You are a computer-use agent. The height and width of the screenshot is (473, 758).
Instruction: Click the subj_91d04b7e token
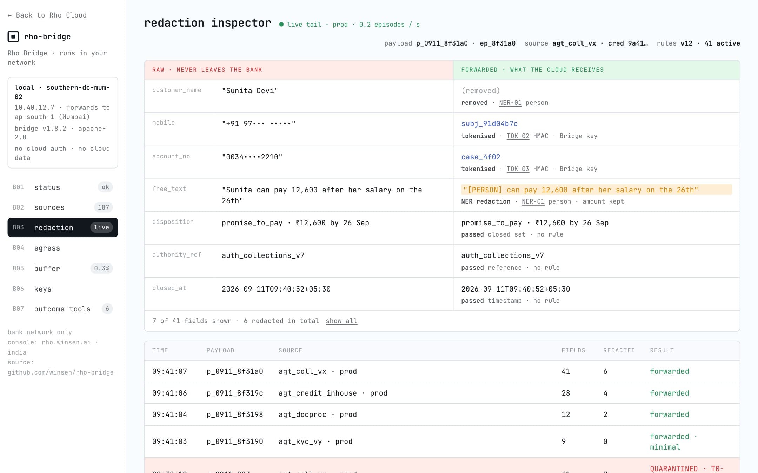(489, 124)
